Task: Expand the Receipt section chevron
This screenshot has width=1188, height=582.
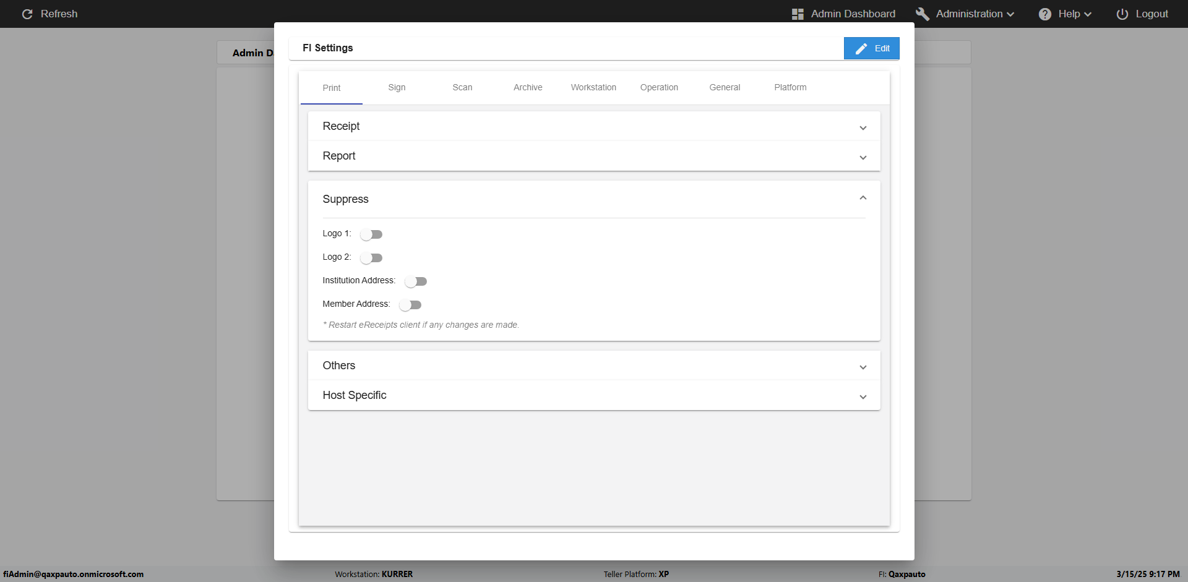Action: click(x=863, y=128)
